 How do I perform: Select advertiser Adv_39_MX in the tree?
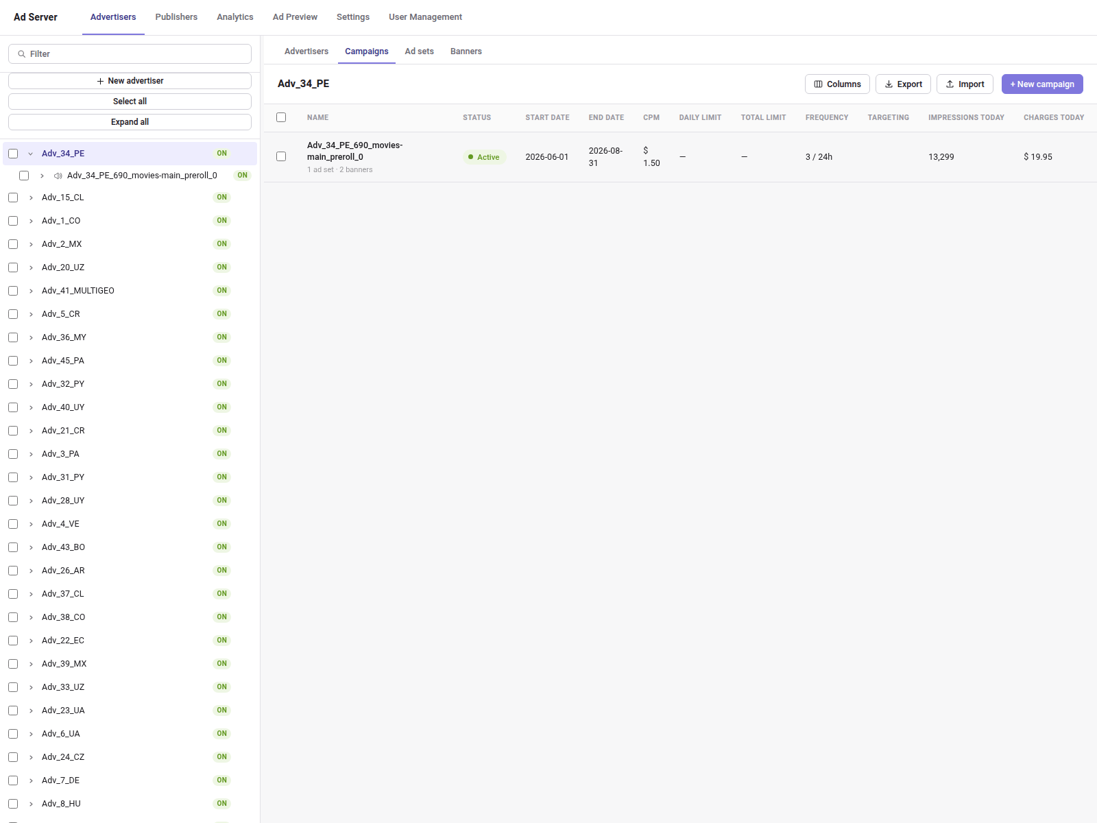pos(64,664)
